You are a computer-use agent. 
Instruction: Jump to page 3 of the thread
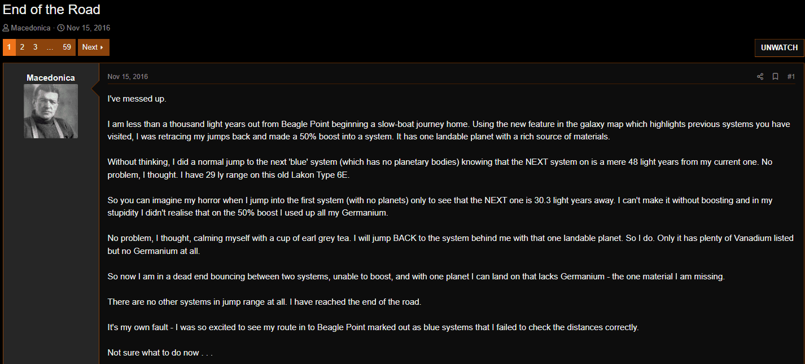point(35,47)
